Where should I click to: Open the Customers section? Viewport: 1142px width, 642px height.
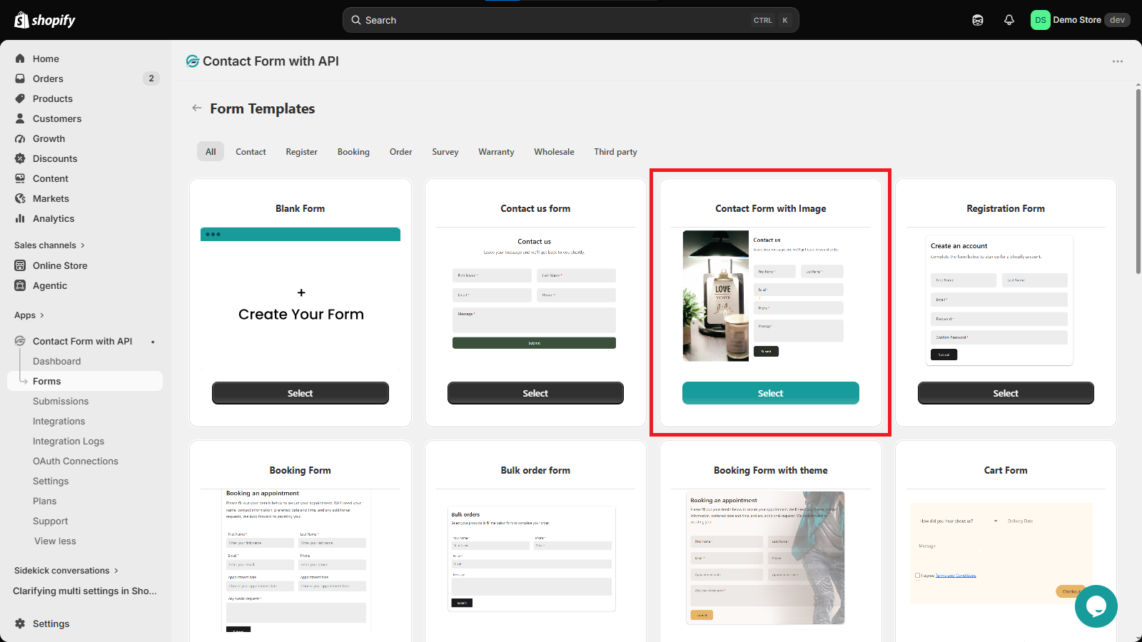(x=57, y=118)
